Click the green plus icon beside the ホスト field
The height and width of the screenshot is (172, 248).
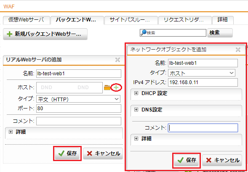coord(116,87)
